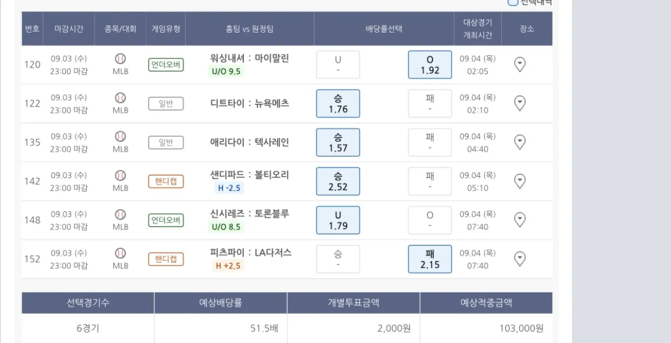Click the 마감시간 column header
Screen dimensions: 671x343
click(x=69, y=29)
